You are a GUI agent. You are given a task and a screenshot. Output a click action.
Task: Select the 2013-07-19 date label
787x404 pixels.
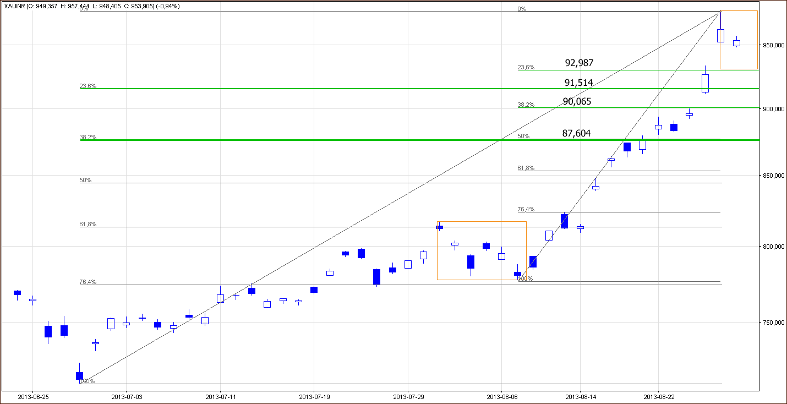pyautogui.click(x=314, y=396)
